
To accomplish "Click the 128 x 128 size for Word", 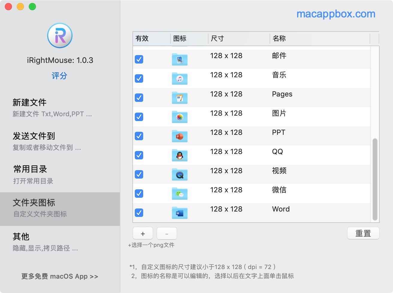I will [226, 209].
